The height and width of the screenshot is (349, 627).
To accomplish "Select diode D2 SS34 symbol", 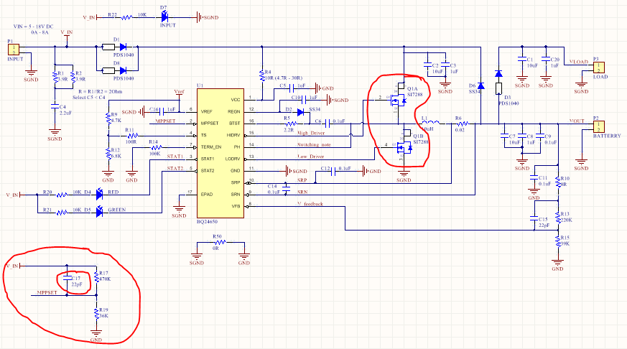I will [301, 112].
